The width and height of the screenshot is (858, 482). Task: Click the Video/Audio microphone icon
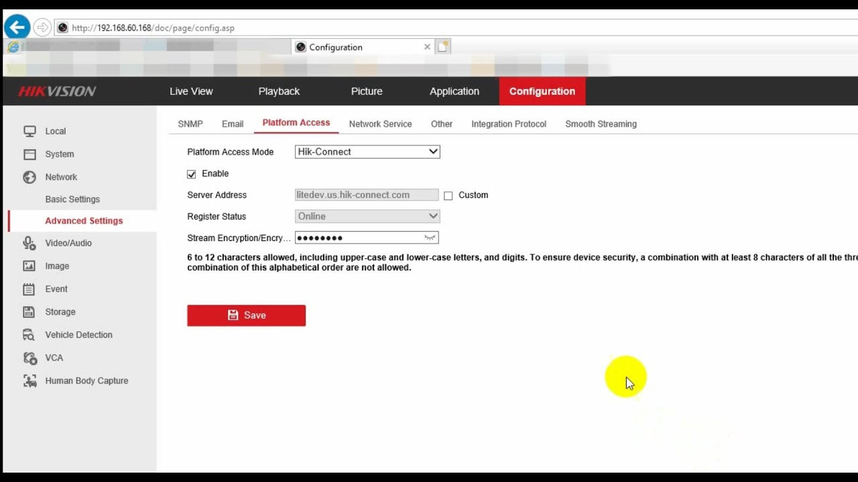click(29, 243)
